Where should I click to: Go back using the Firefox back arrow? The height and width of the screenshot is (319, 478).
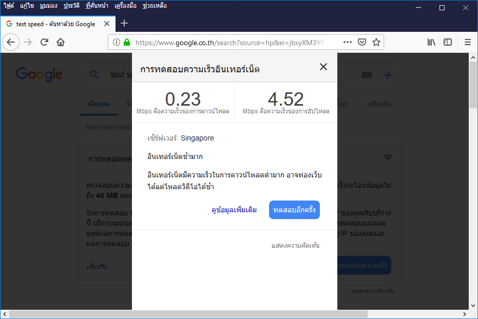11,42
